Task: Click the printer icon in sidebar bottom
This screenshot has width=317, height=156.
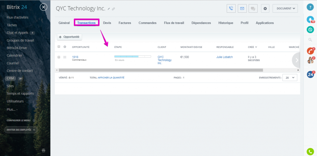Action: coord(43,150)
